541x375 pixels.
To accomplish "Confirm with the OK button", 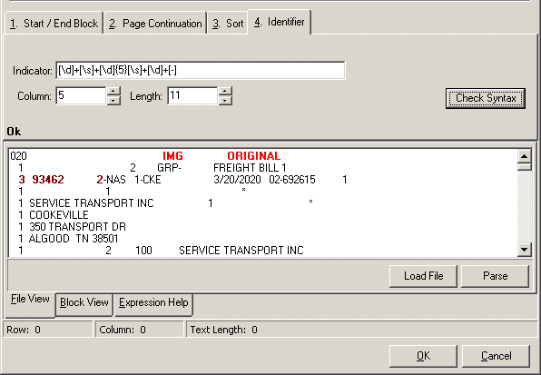I will click(x=423, y=356).
